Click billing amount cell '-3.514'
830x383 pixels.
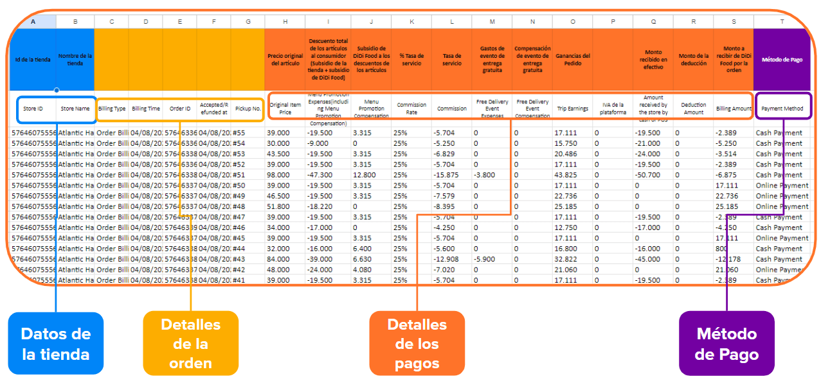pos(734,154)
